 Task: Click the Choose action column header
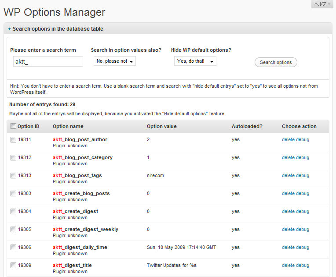click(299, 126)
